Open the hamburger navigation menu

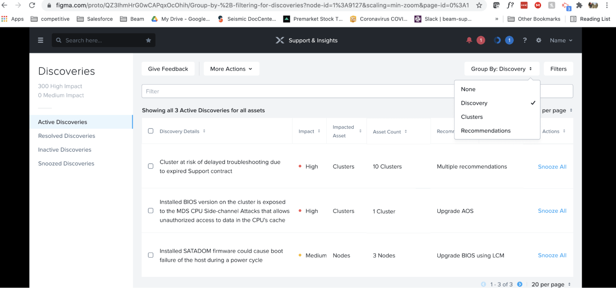click(40, 40)
